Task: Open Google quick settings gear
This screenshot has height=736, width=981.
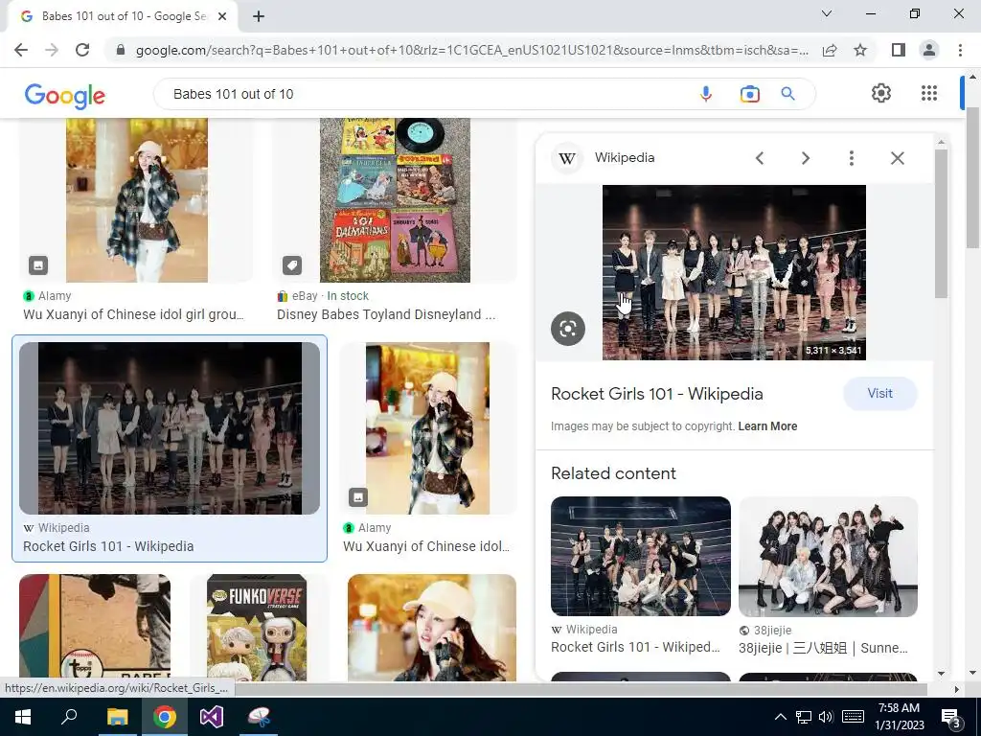Action: pos(881,93)
